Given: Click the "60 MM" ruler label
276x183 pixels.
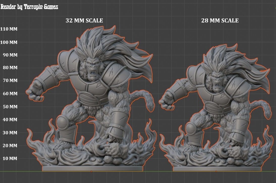Looking at the screenshot, I should pos(10,93).
